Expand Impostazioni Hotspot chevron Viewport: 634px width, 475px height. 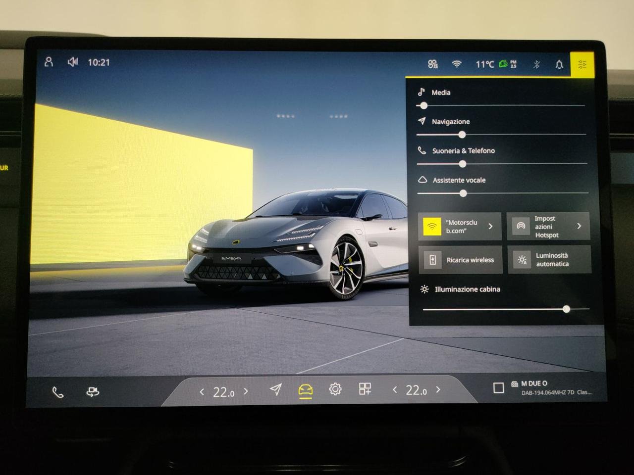[579, 226]
